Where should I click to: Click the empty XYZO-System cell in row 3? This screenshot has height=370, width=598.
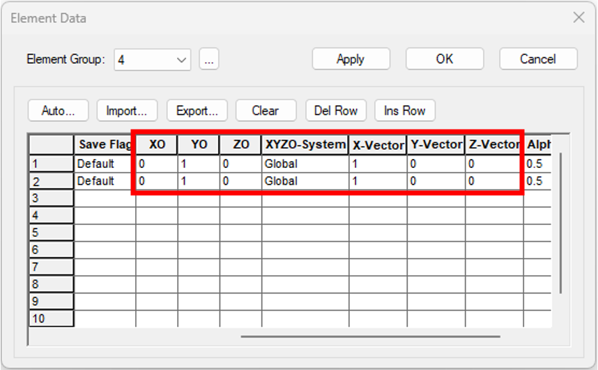(x=305, y=199)
